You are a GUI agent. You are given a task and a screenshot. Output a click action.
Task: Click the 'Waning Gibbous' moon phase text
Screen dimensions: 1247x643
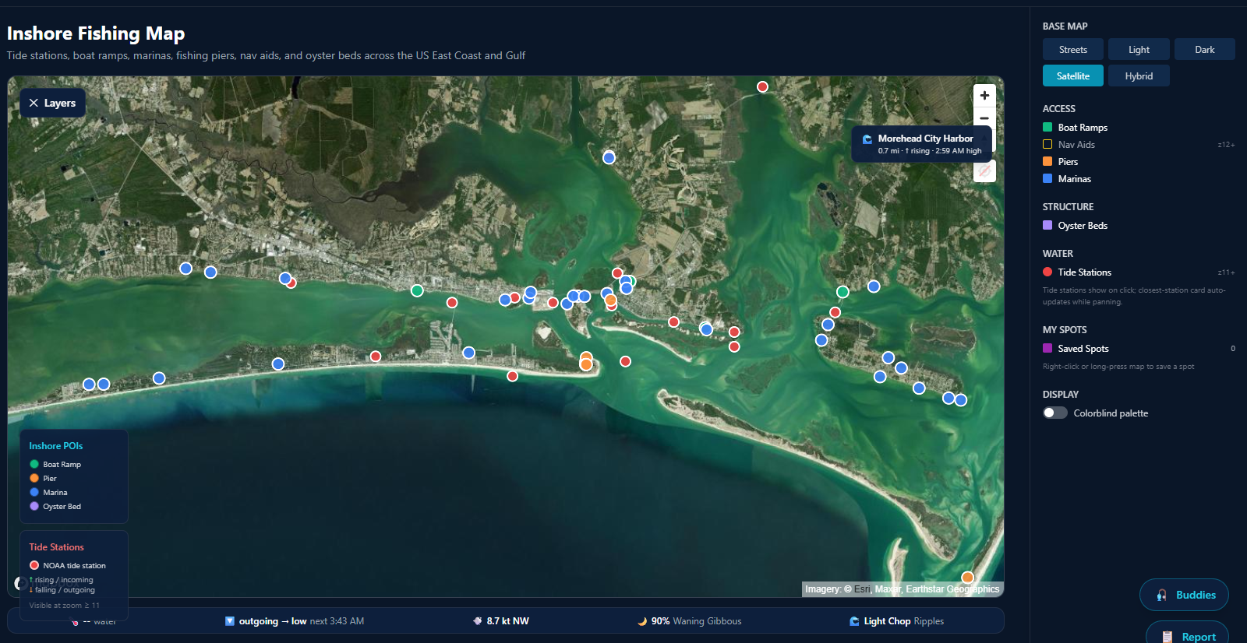pos(707,621)
